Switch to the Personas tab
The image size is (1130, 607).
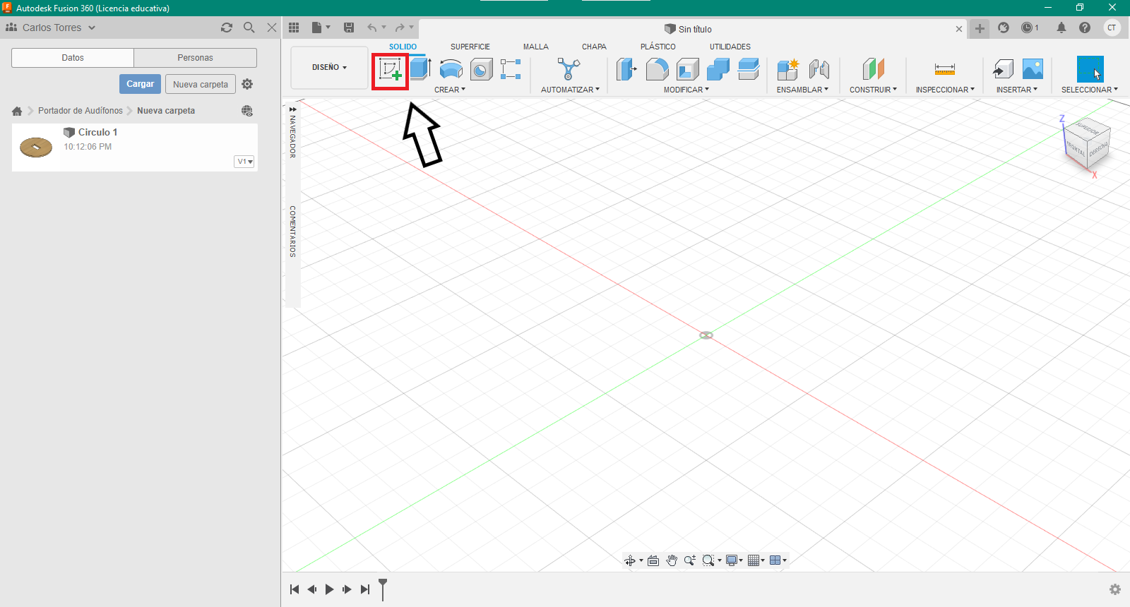(x=195, y=58)
